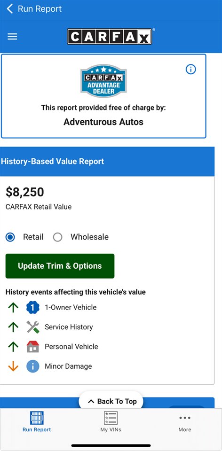Click the 1-Owner Vehicle blue badge icon
The image size is (222, 451).
tap(32, 307)
